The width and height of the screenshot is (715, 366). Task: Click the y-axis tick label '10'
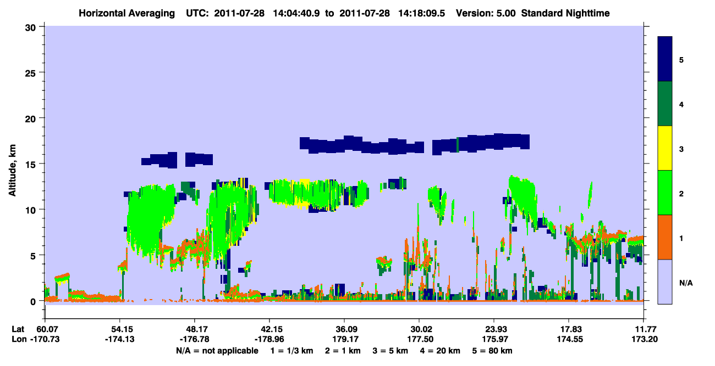coord(32,210)
